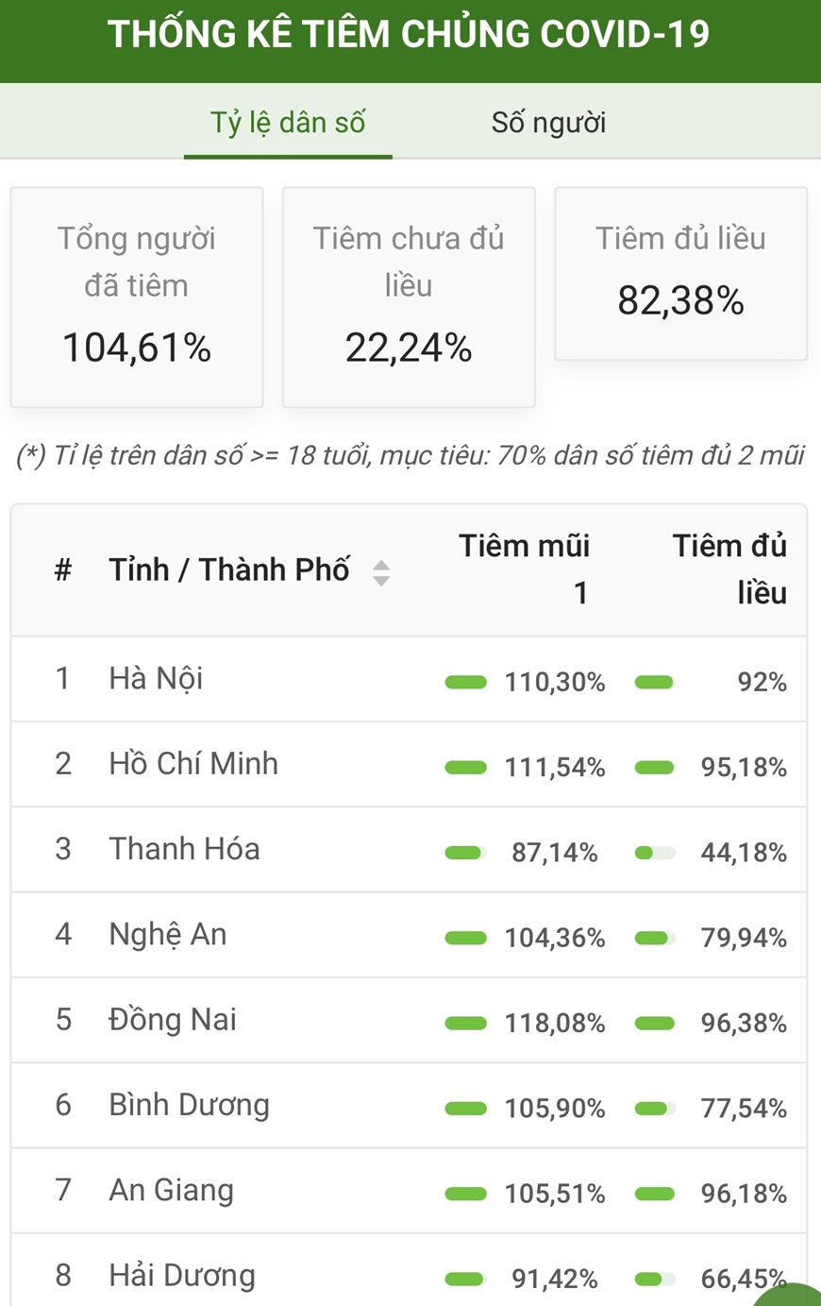Click the Thanh Hóa full-dose progress bar

point(655,853)
